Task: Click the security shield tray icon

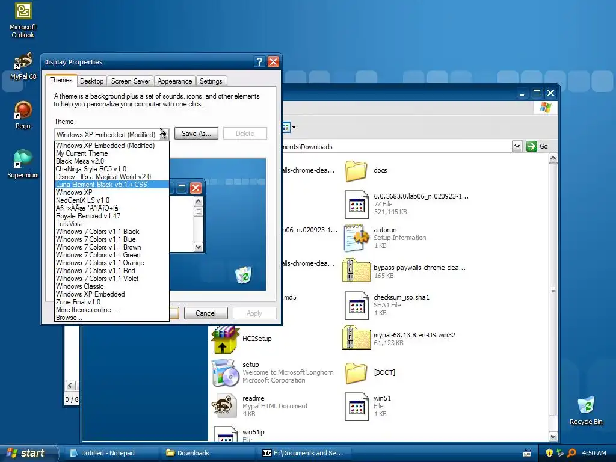Action: (x=549, y=453)
